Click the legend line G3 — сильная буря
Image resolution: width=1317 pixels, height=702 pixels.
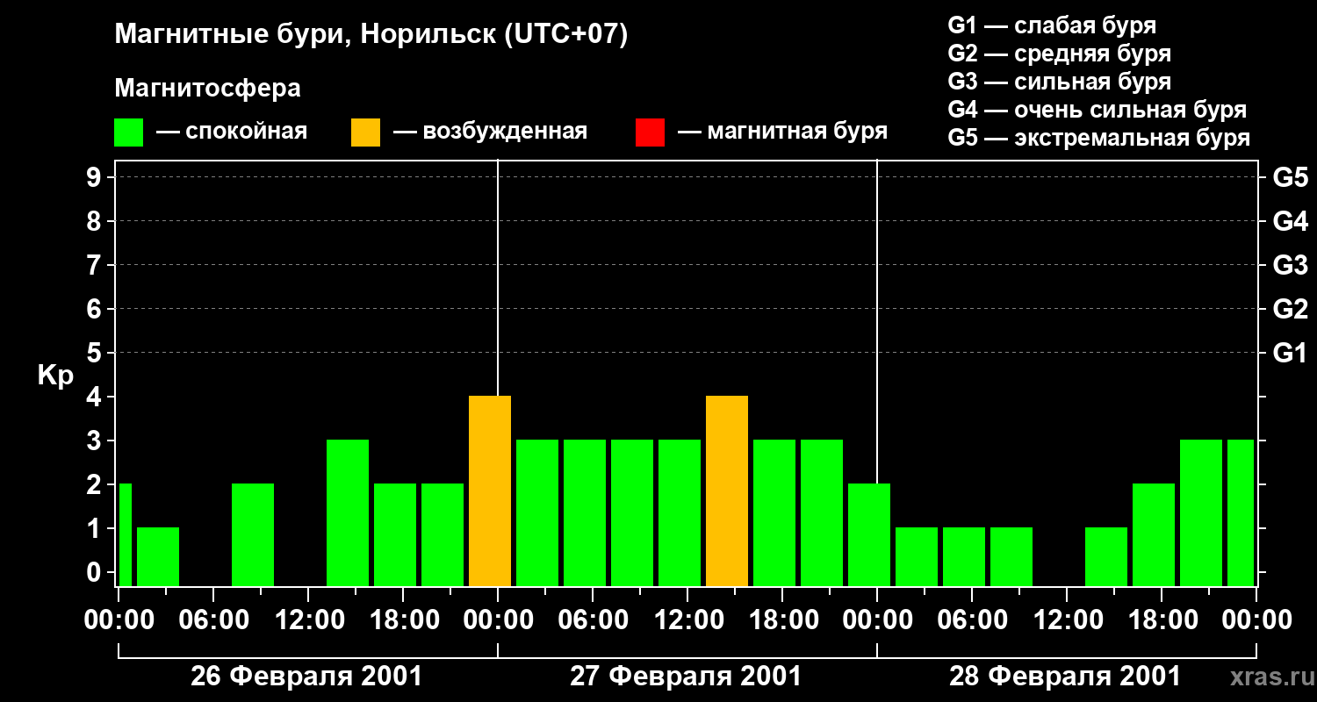[x=1060, y=82]
